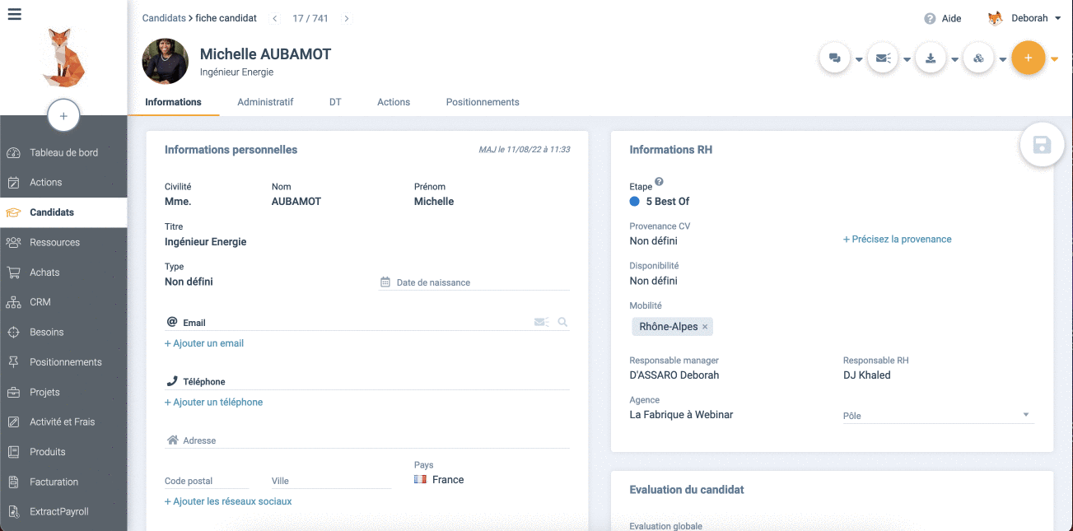Click Ajouter un email link
The height and width of the screenshot is (531, 1073).
204,343
